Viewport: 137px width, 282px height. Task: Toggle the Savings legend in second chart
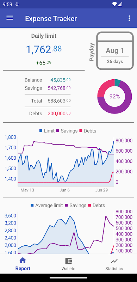(75, 206)
